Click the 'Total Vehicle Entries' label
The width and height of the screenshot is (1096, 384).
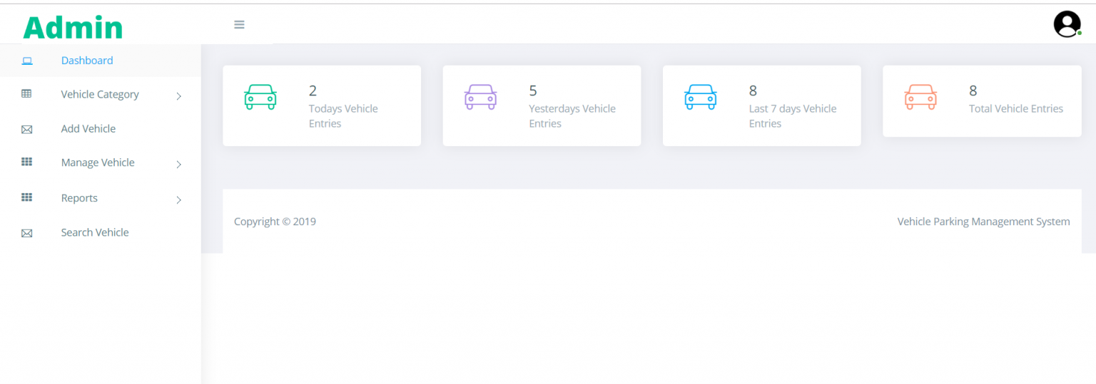point(1016,109)
